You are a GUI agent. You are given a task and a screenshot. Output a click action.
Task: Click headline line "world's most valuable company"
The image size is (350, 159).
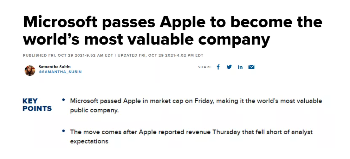click(x=146, y=39)
